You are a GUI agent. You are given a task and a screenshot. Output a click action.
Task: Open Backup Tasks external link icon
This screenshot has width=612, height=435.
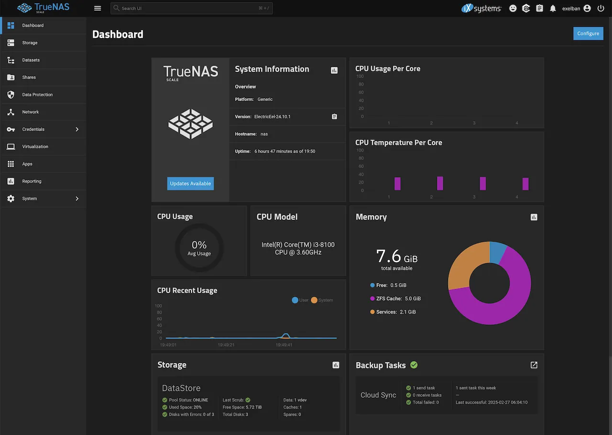[534, 365]
